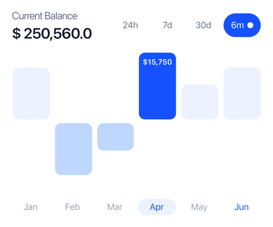
Task: Click the $ 250,560.0 balance amount
Action: coord(52,34)
